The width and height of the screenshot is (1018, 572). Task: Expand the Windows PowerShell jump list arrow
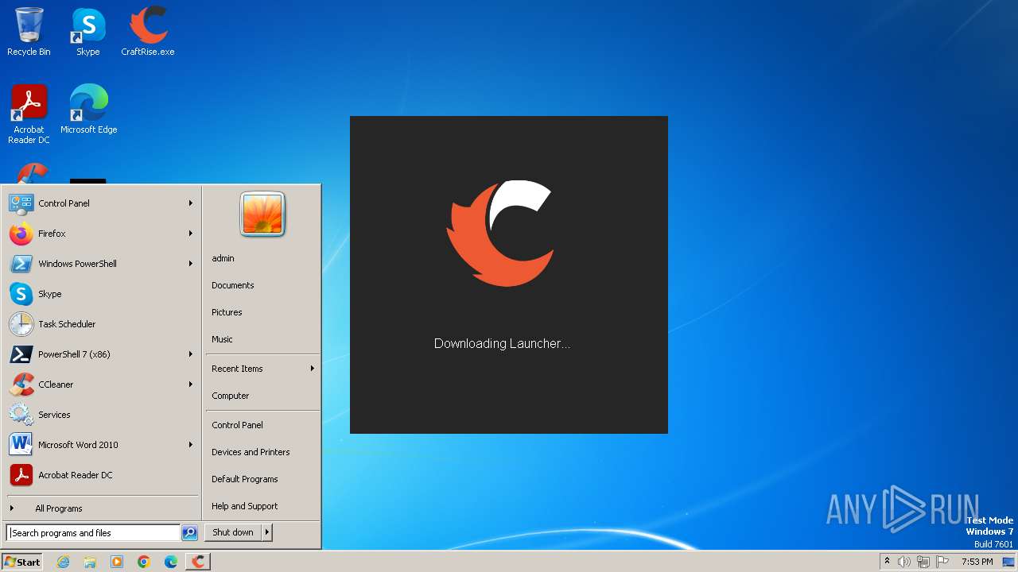tap(191, 264)
